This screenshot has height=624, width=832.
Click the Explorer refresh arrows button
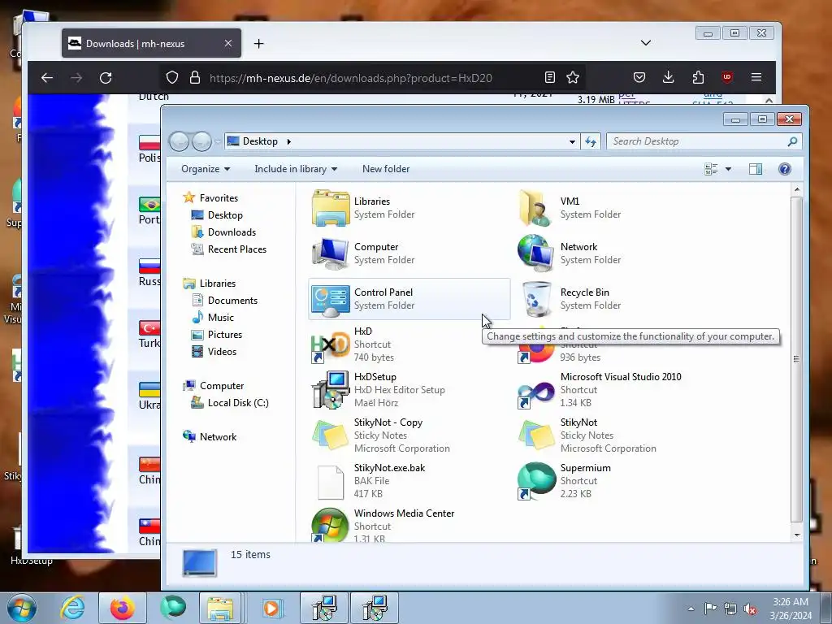[x=591, y=141]
